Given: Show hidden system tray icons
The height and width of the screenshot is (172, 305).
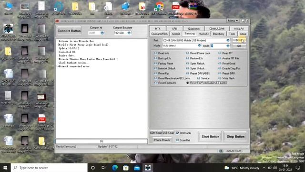Looking at the screenshot, I should tap(264, 168).
